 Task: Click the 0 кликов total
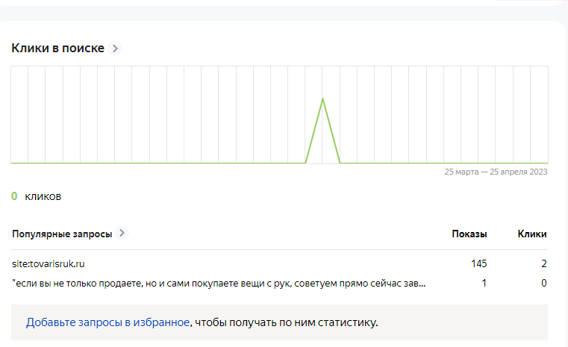coord(37,196)
